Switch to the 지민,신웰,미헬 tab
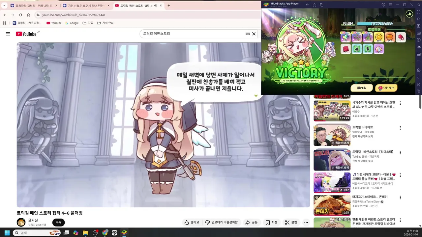Screen dimensions: 422x237 click(x=86, y=6)
